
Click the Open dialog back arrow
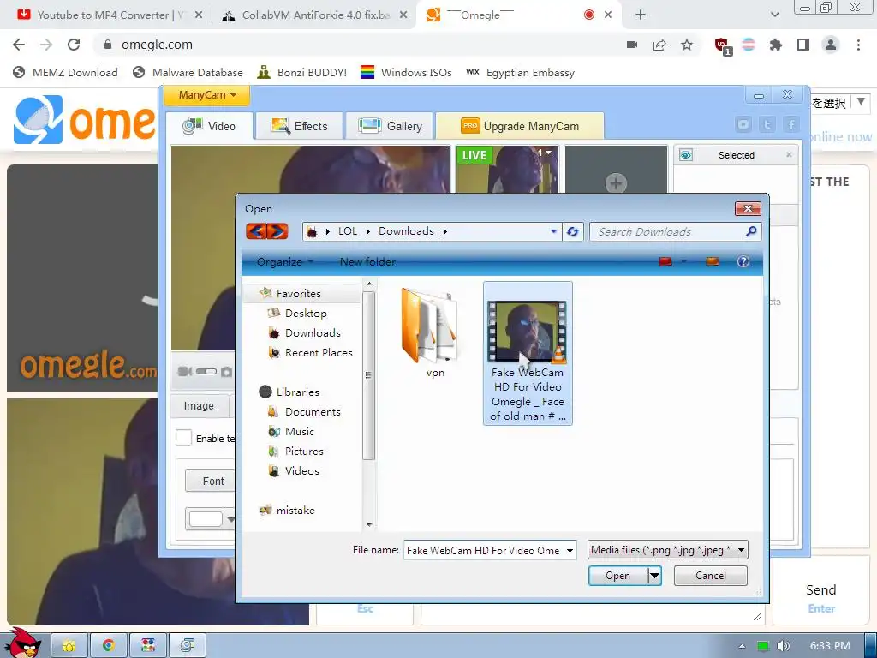(x=256, y=231)
